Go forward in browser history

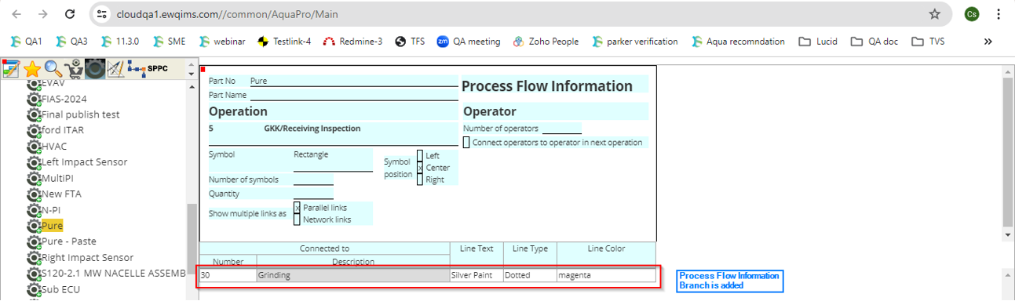point(43,14)
